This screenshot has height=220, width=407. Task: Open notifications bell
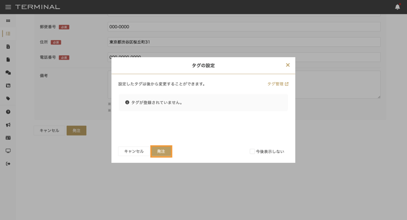pyautogui.click(x=397, y=7)
